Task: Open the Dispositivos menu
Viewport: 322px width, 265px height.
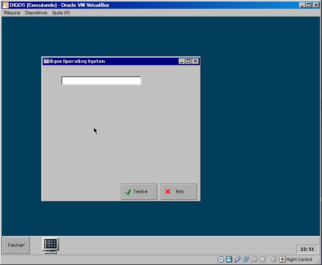Action: point(36,13)
